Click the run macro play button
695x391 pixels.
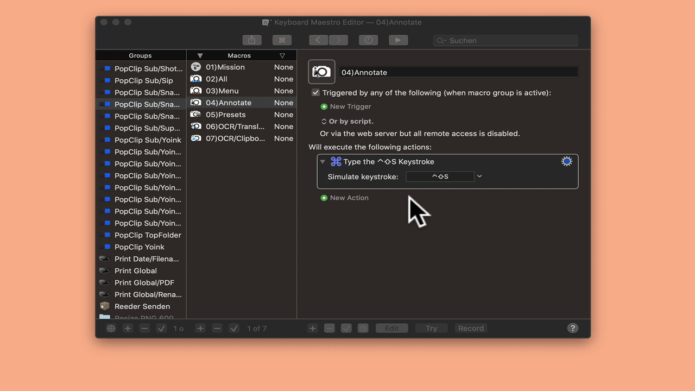click(x=398, y=40)
